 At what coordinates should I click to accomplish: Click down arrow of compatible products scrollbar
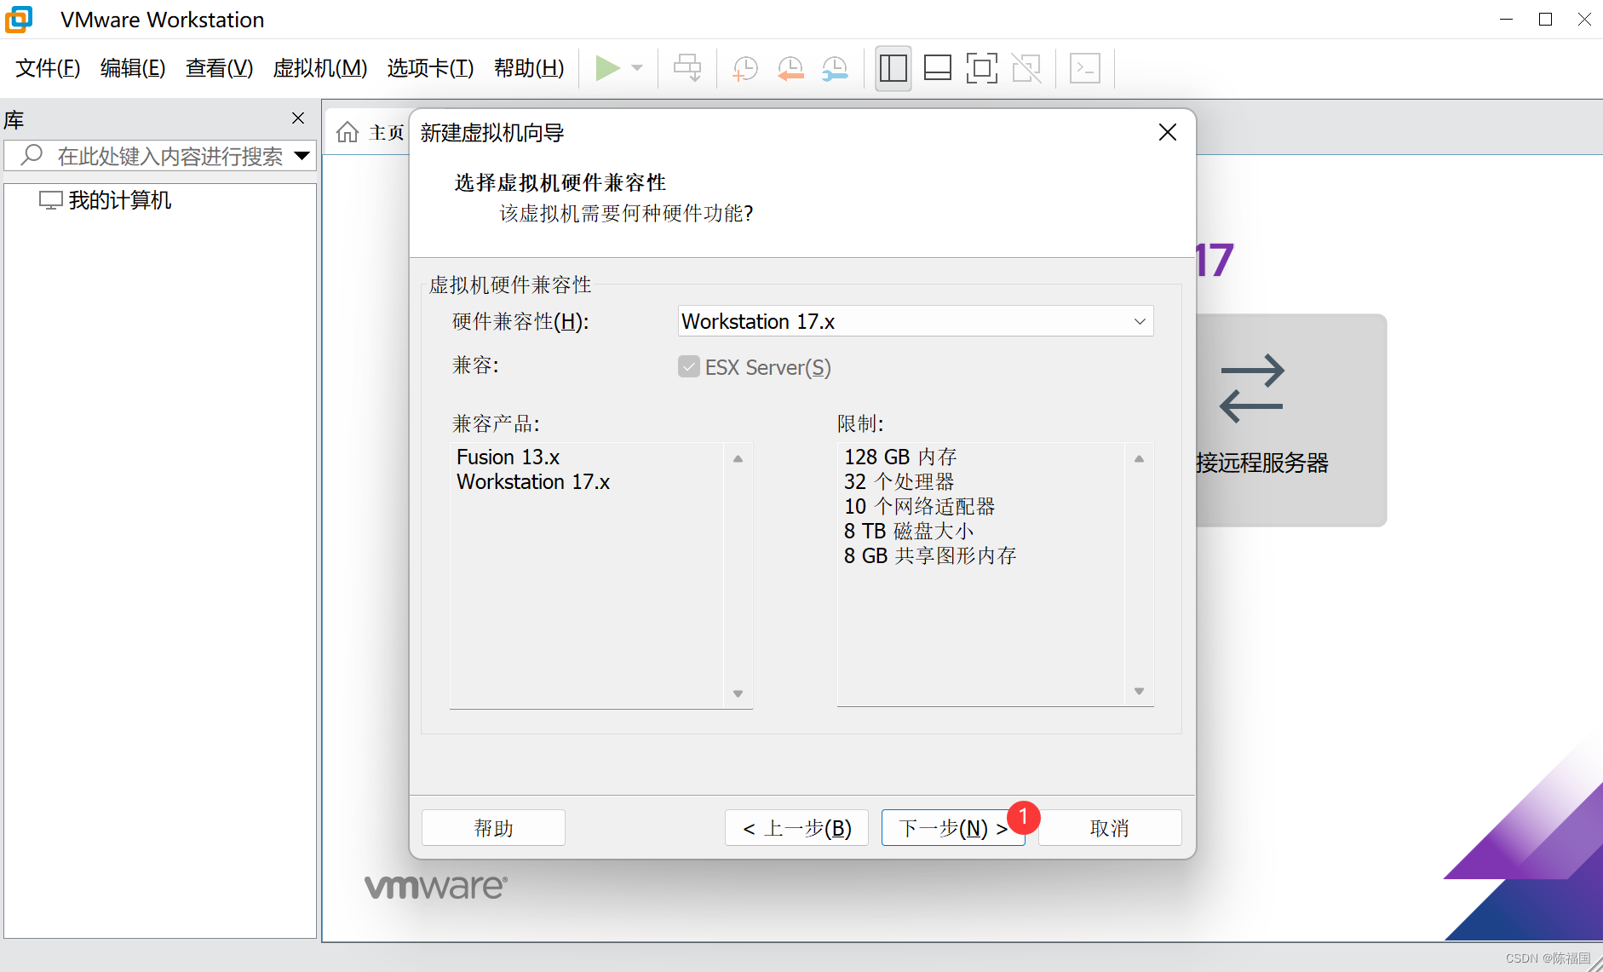(738, 693)
